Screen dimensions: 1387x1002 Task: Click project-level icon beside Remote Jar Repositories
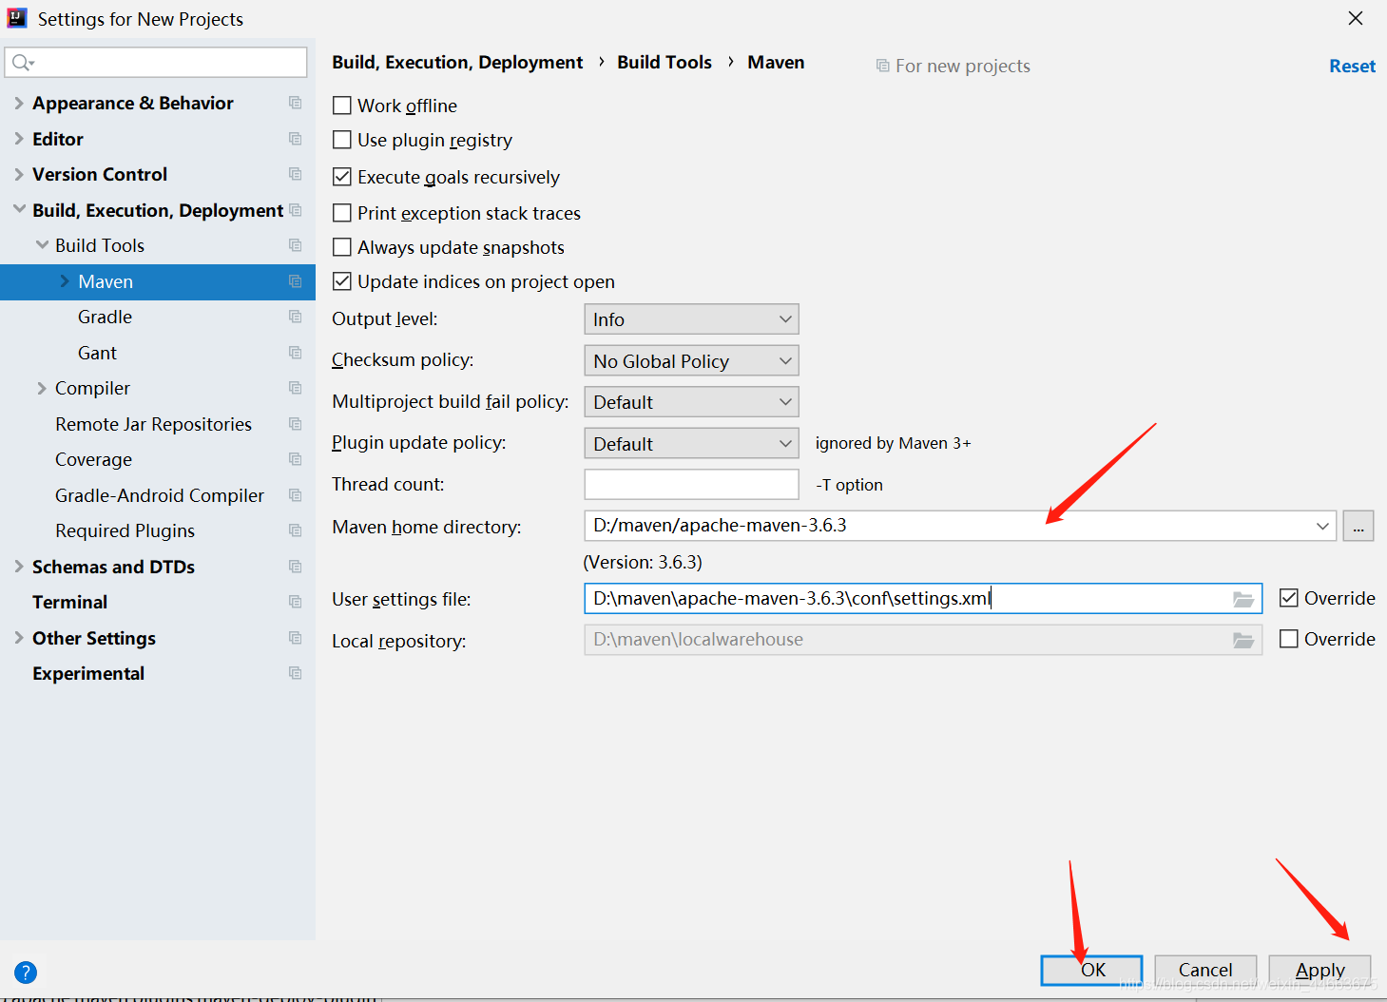pos(296,424)
